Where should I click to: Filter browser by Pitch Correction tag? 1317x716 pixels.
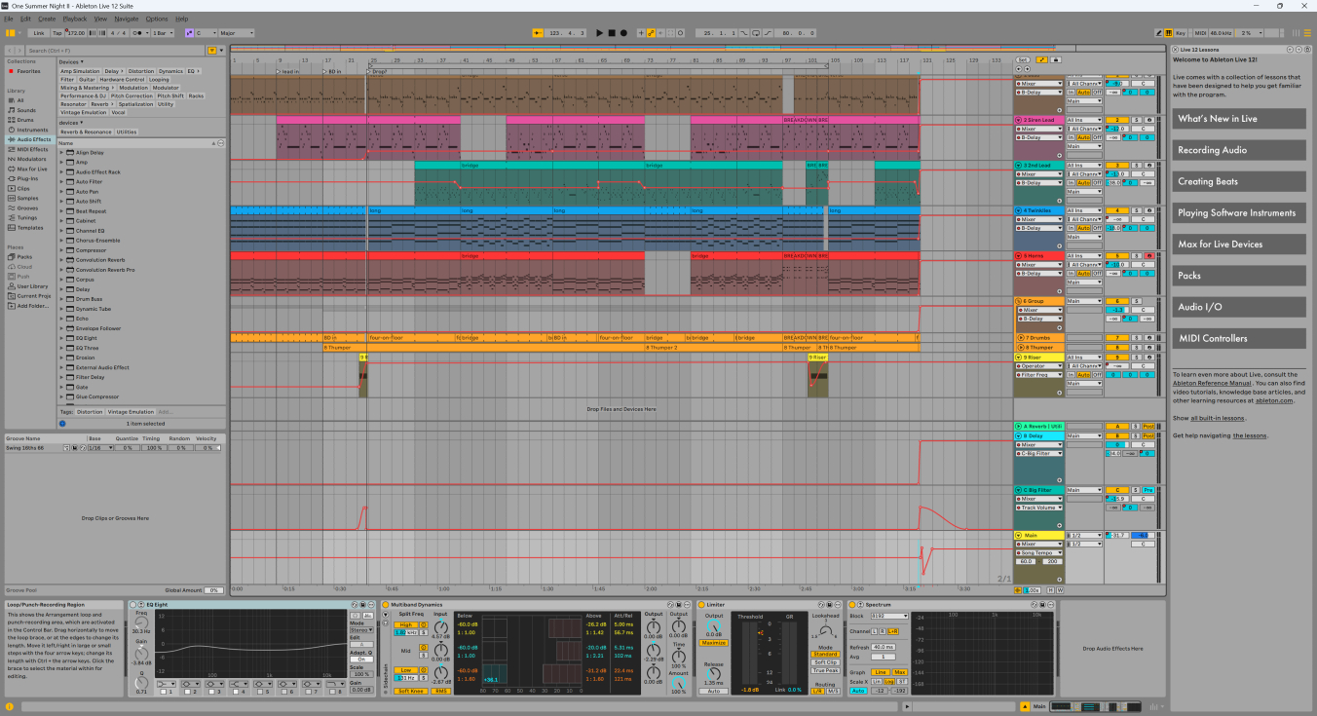click(132, 96)
